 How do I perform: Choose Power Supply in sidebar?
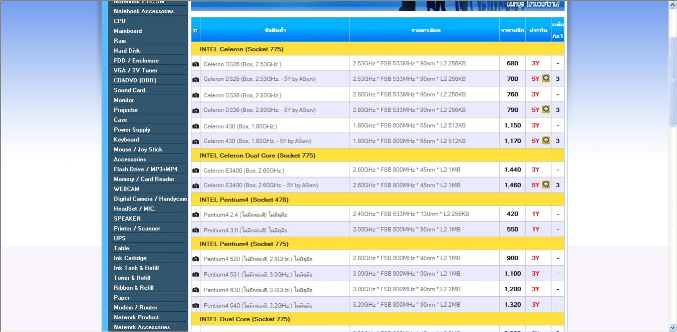(x=132, y=130)
